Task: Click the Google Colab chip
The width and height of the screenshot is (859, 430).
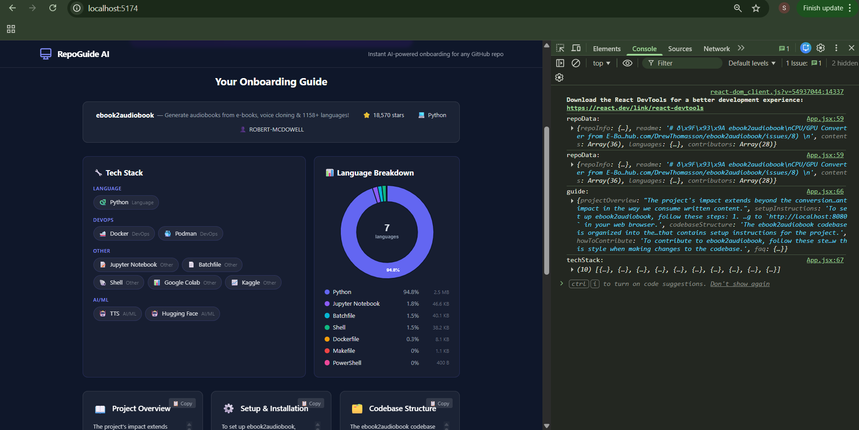Action: click(185, 283)
